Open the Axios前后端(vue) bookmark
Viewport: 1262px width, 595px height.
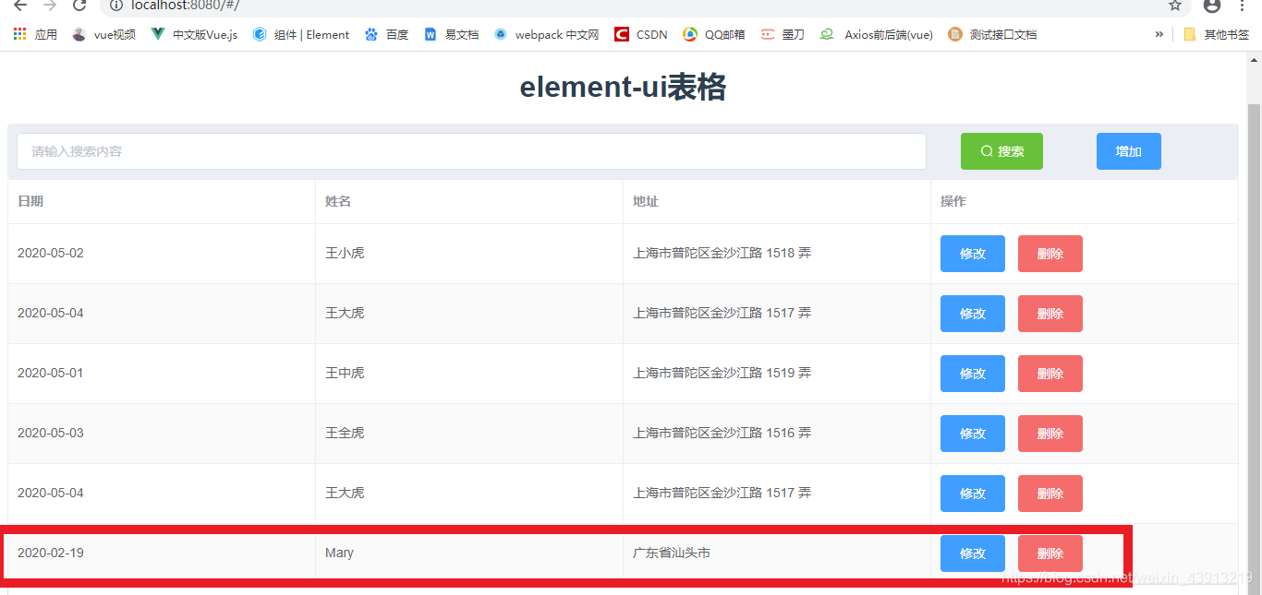[x=877, y=34]
